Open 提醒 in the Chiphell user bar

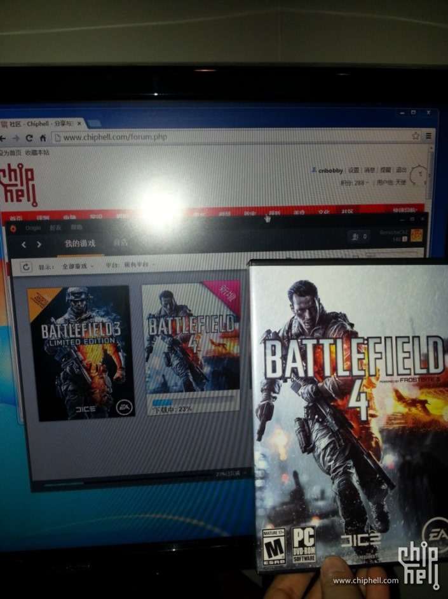pos(386,170)
